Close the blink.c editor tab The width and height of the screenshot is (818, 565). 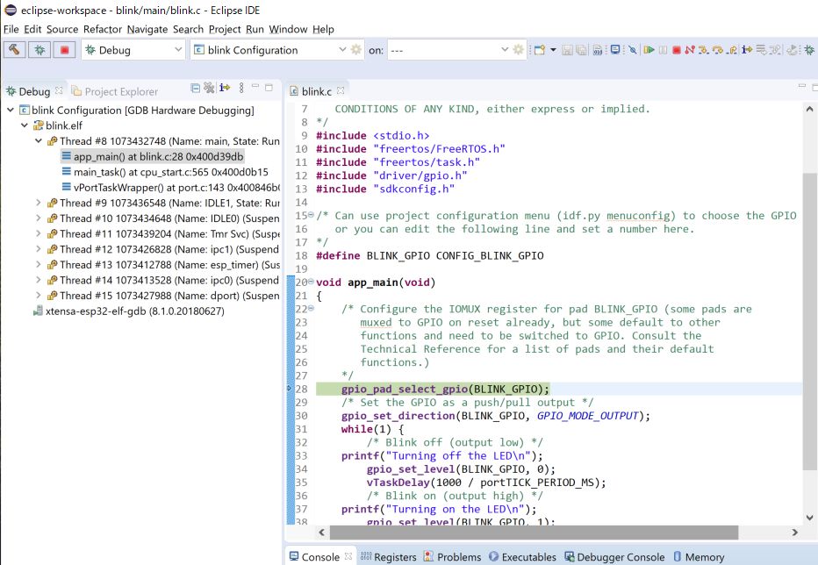click(x=341, y=90)
